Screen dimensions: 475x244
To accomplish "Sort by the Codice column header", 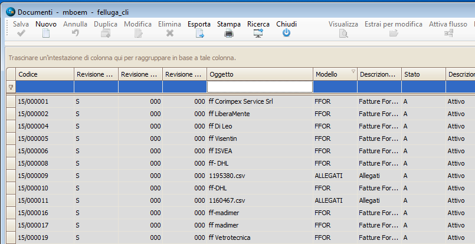I will (44, 74).
